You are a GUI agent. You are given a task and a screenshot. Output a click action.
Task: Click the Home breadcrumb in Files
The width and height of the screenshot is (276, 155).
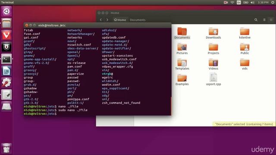click(120, 20)
